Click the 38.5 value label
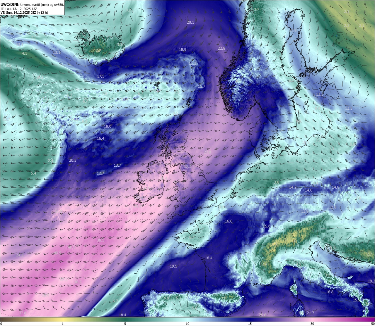This screenshot has height=326, width=375. pos(100,240)
